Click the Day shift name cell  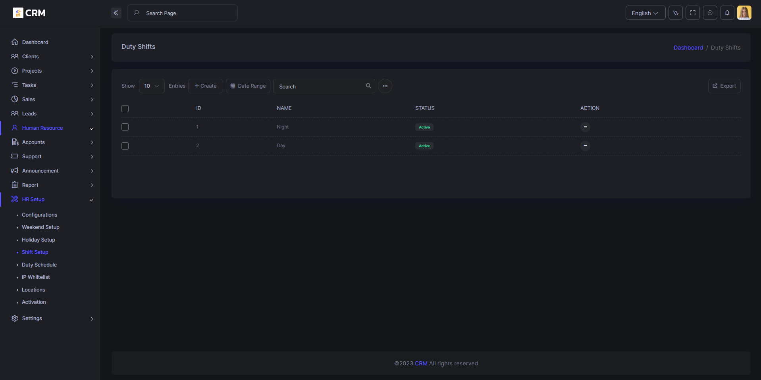click(281, 146)
